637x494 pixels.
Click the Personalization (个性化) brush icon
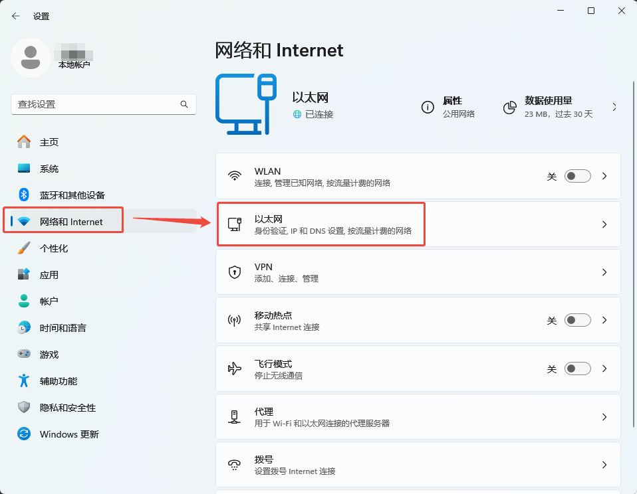coord(24,248)
